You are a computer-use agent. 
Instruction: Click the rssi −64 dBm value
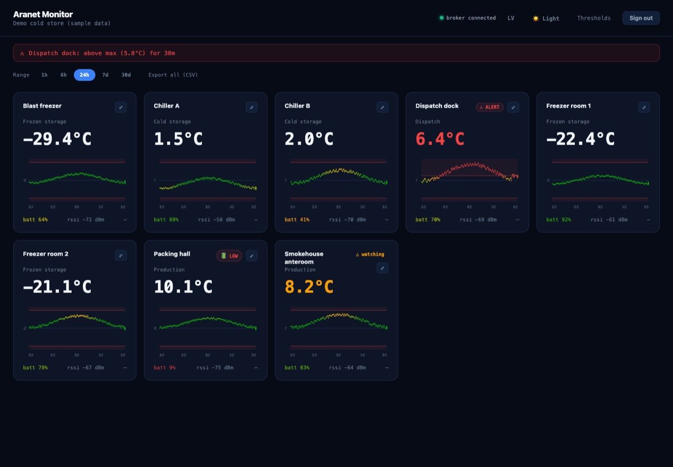(x=347, y=368)
